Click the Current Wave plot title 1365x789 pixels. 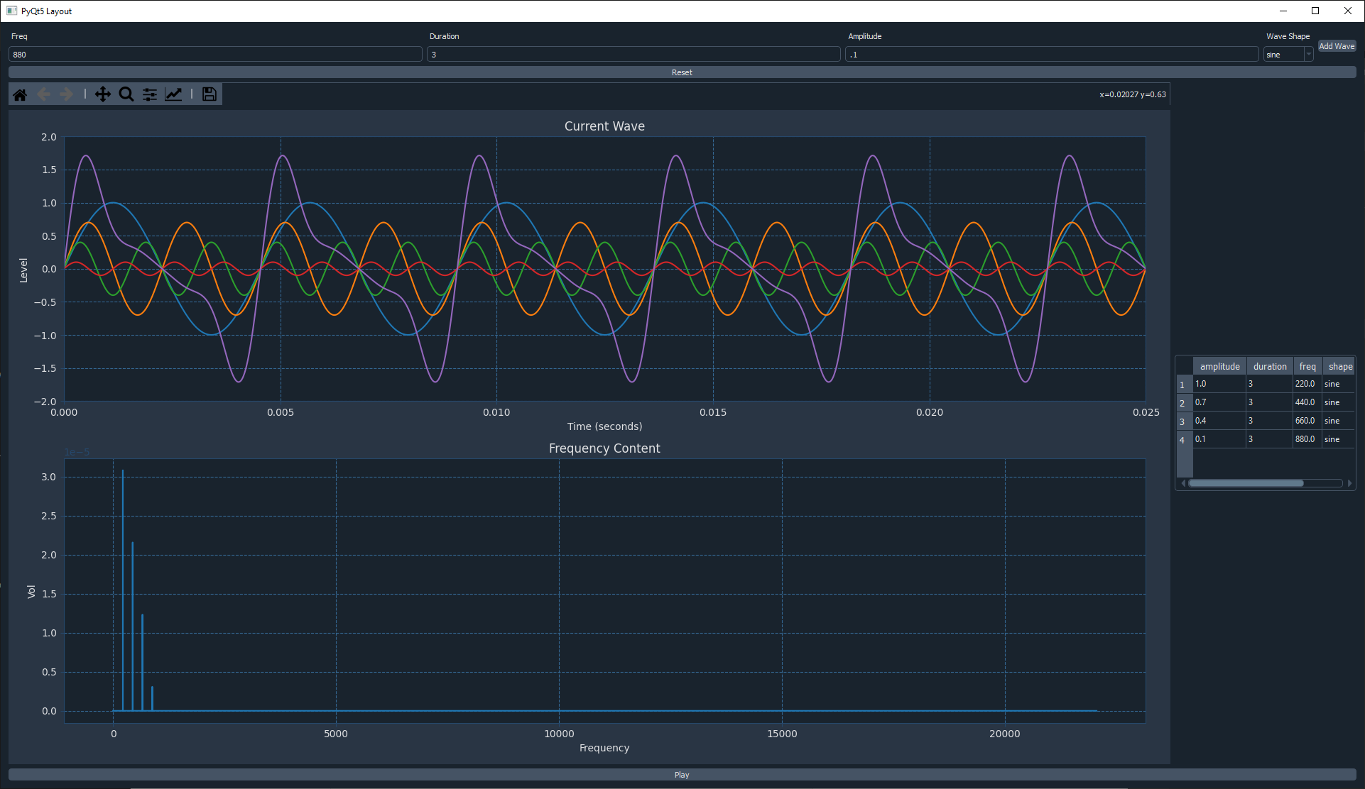(604, 126)
